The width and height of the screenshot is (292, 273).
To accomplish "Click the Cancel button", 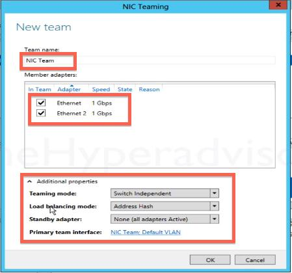I will point(255,260).
